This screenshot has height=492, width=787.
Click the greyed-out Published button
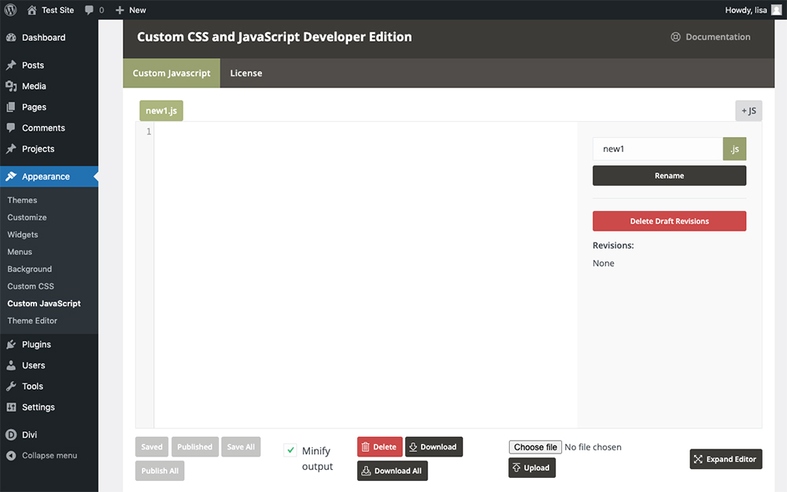pyautogui.click(x=194, y=447)
